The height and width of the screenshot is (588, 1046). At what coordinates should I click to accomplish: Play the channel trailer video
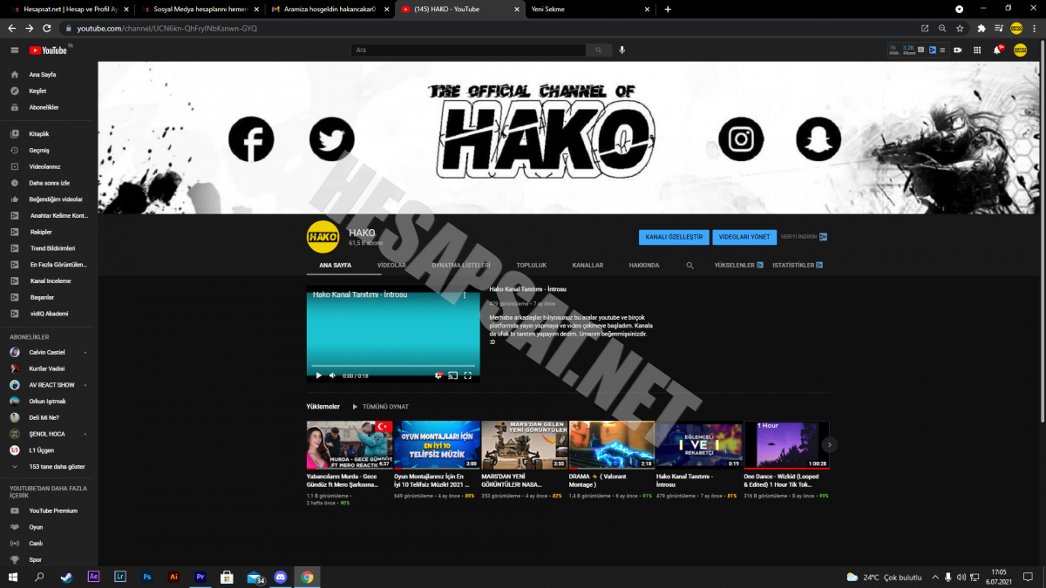pyautogui.click(x=318, y=375)
